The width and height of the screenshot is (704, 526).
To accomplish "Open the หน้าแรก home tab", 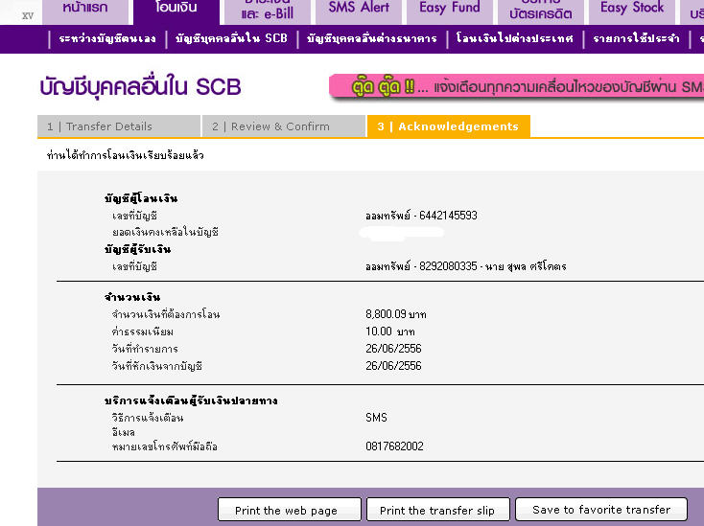I will [85, 11].
